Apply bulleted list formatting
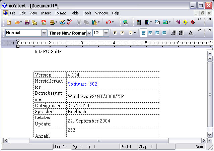 [181, 33]
